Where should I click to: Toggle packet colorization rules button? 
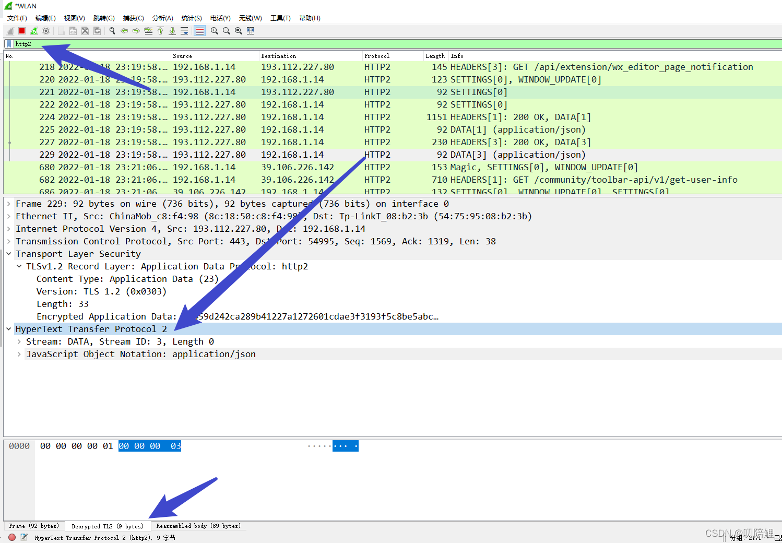(x=199, y=31)
